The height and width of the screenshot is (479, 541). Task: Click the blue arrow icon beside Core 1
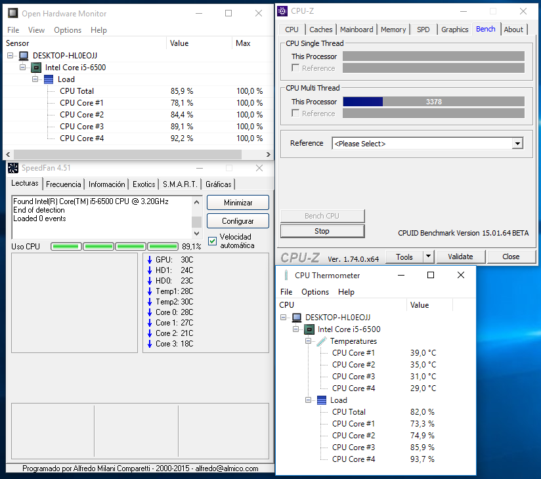pyautogui.click(x=150, y=323)
